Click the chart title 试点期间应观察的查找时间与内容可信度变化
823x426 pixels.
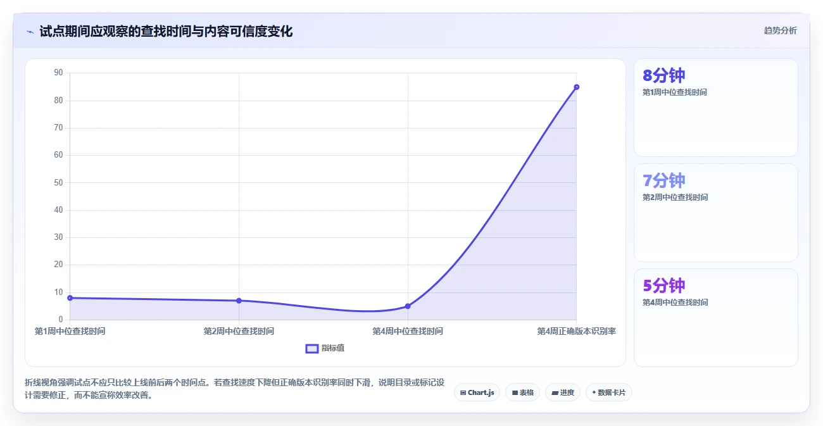coord(166,31)
